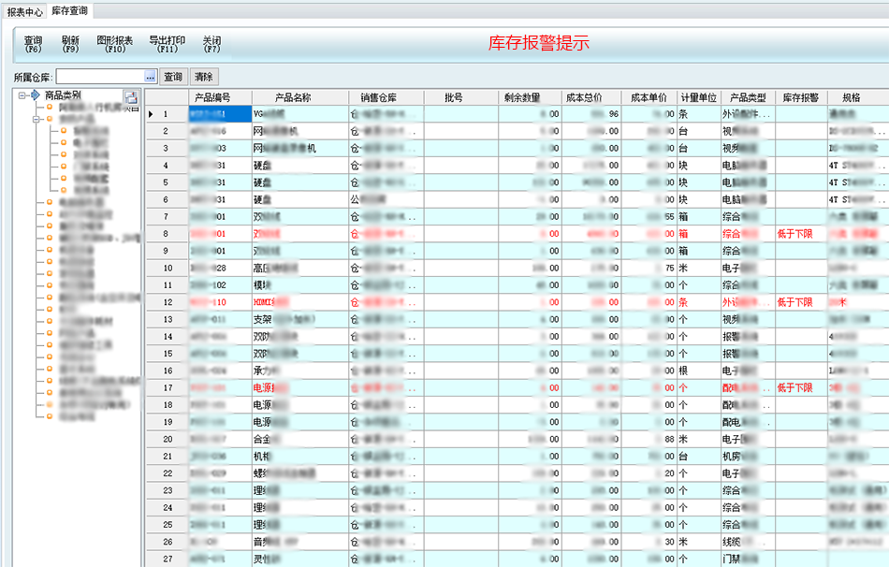Click the 清除 button
This screenshot has width=889, height=567.
click(x=204, y=77)
